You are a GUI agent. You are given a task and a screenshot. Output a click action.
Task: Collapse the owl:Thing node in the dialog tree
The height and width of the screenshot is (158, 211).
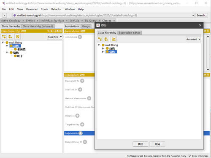point(99,45)
